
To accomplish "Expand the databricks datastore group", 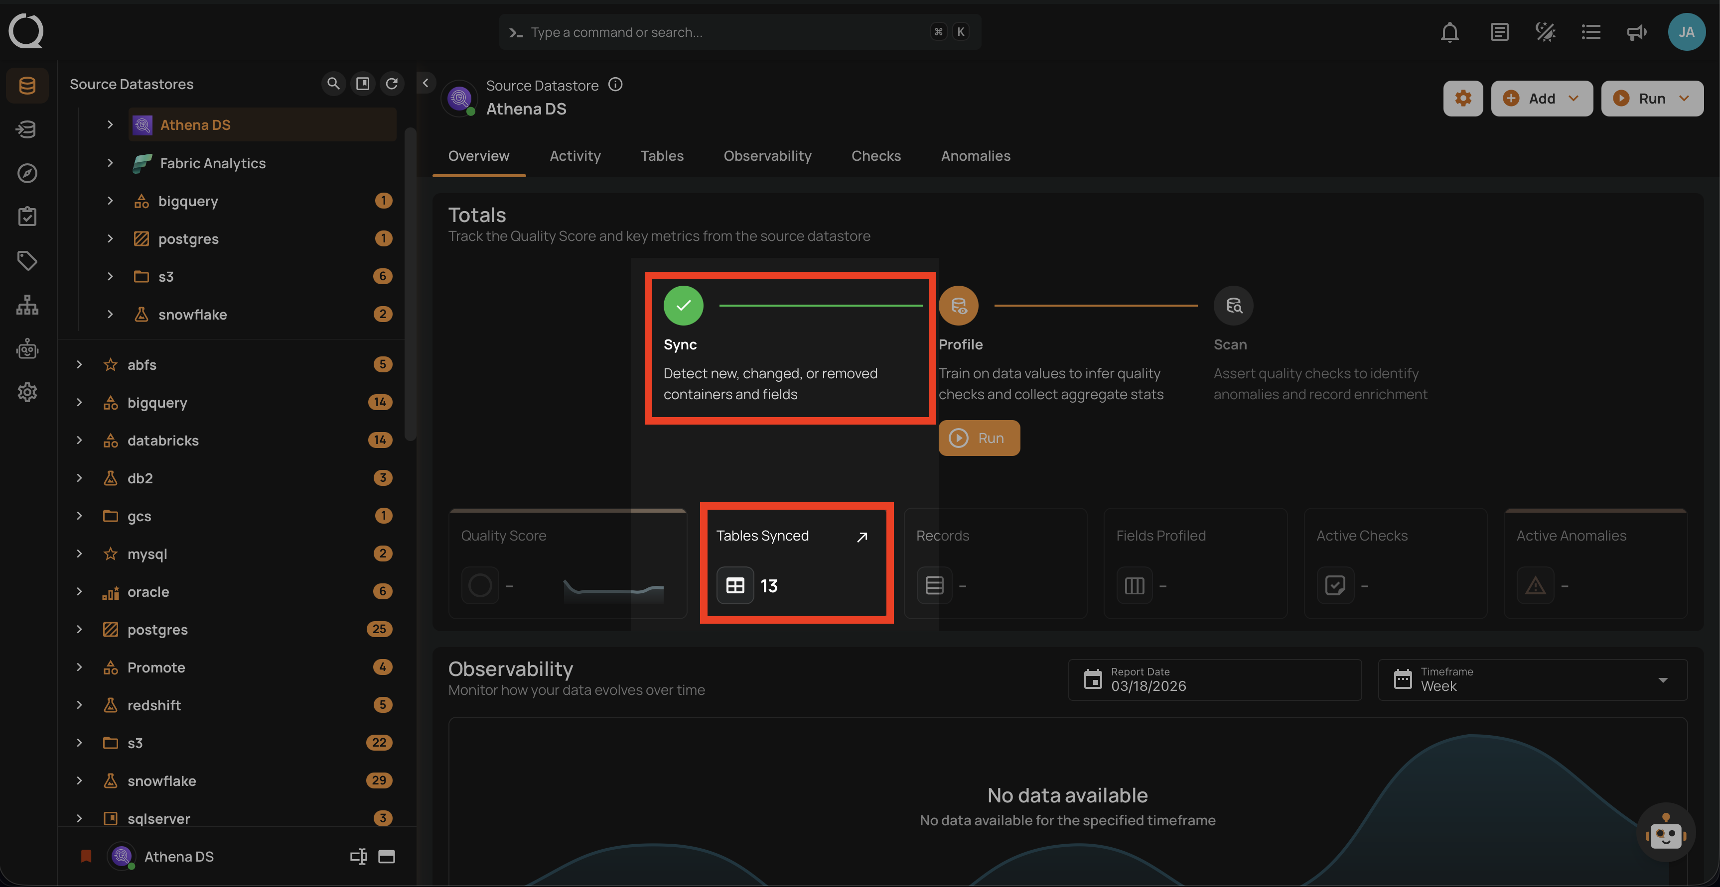I will (79, 440).
